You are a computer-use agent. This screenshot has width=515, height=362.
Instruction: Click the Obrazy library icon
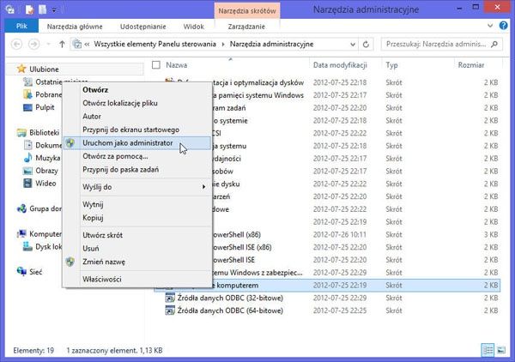(x=28, y=171)
